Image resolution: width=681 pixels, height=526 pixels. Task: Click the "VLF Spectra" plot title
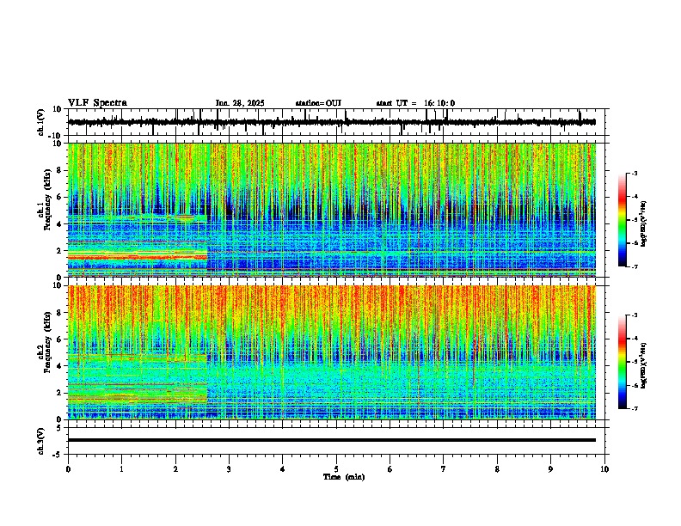pyautogui.click(x=97, y=103)
